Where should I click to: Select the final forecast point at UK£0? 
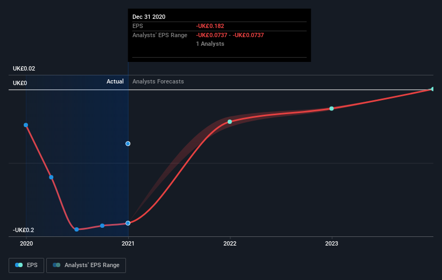[433, 89]
